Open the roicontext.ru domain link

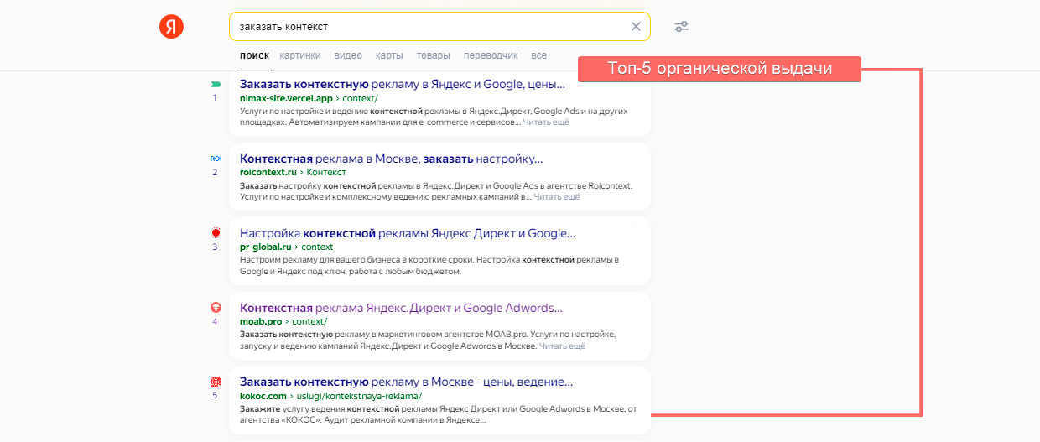268,172
